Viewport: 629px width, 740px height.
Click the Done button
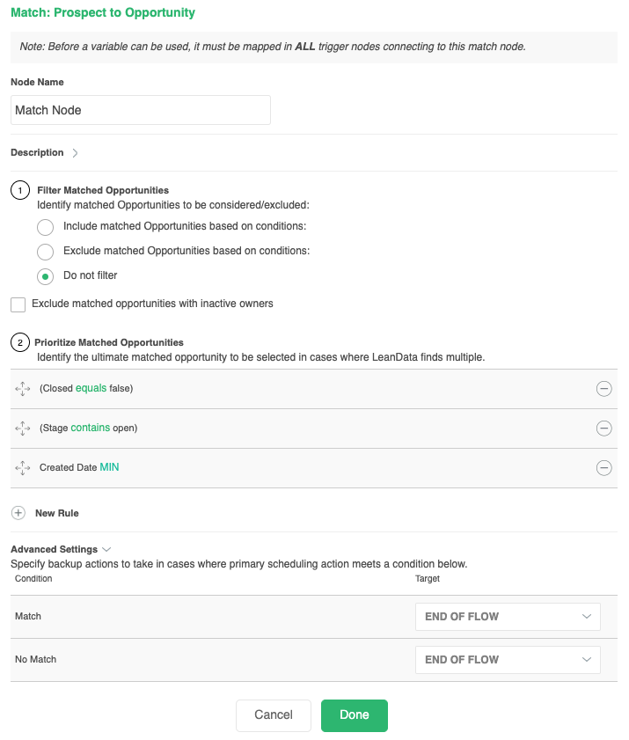pyautogui.click(x=355, y=715)
